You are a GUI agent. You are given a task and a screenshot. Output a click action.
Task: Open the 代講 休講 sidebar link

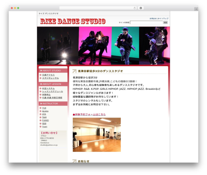coord(52,98)
